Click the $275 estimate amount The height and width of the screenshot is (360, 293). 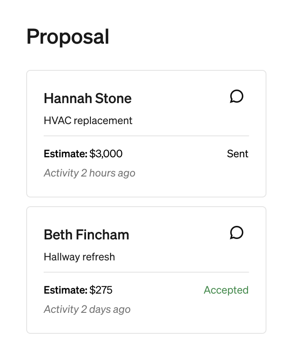pos(101,290)
